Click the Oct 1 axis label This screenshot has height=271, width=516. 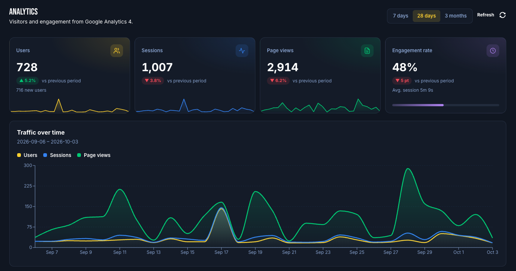(459, 252)
